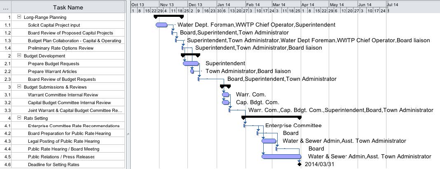
Task: Click the Long-Range Planning summary bar
Action: click(169, 16)
